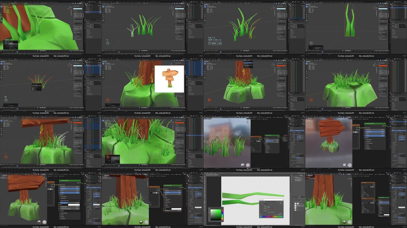Click OK in Photoshop's Hue/Saturation dialog

tap(281, 202)
